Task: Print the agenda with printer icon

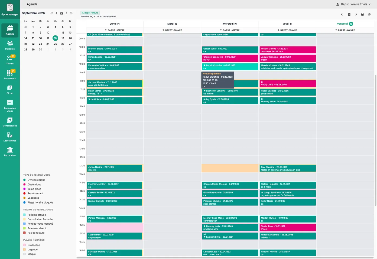Action: (362, 14)
